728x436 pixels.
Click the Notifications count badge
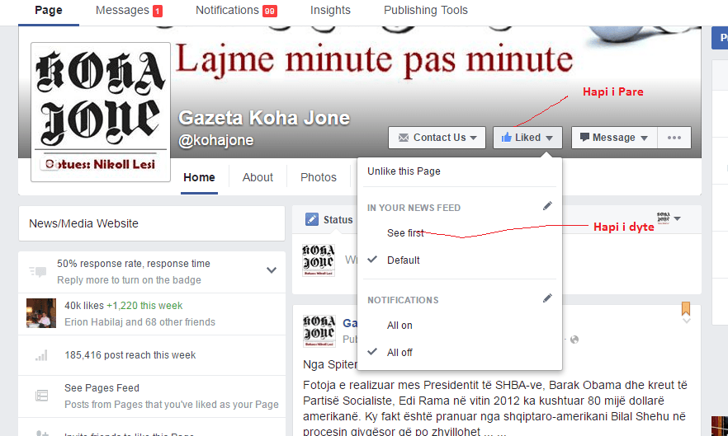(269, 12)
